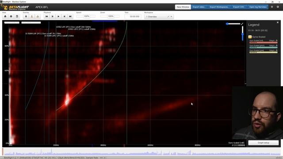
Task: Click the down-arrow icon in the Overlay group
Action: tap(26, 16)
